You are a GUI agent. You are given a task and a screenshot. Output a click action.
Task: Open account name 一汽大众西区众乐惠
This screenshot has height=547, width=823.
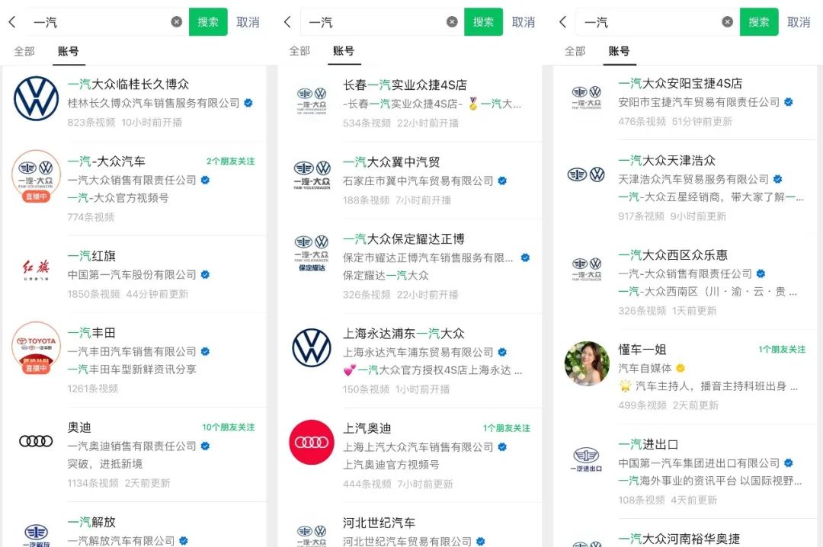coord(673,255)
